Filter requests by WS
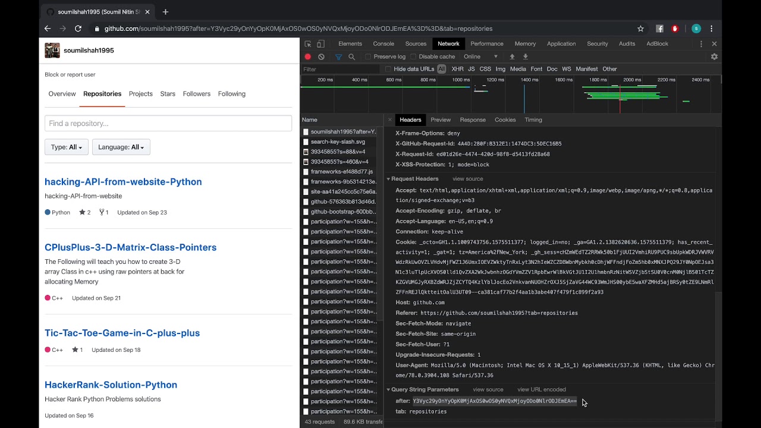This screenshot has width=761, height=428. pyautogui.click(x=567, y=69)
